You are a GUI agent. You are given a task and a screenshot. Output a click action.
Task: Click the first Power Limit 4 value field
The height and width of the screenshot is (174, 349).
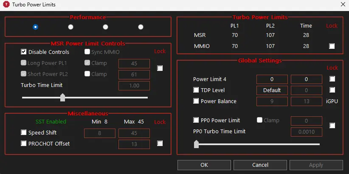pyautogui.click(x=272, y=79)
